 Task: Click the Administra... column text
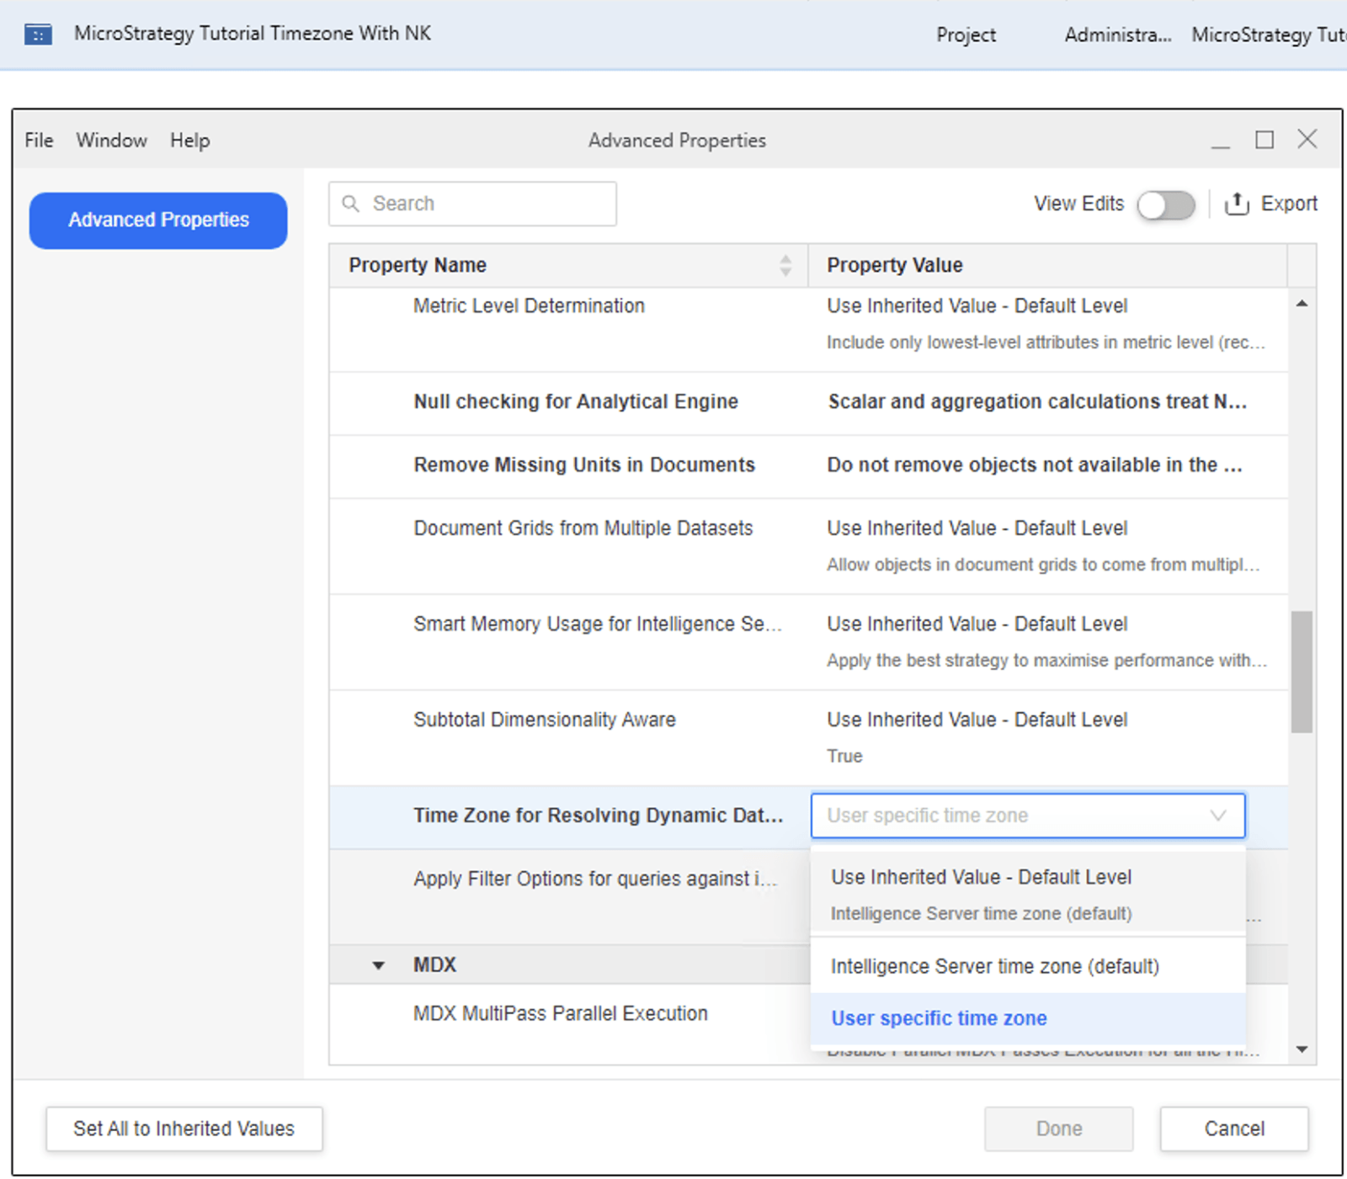click(x=1118, y=35)
